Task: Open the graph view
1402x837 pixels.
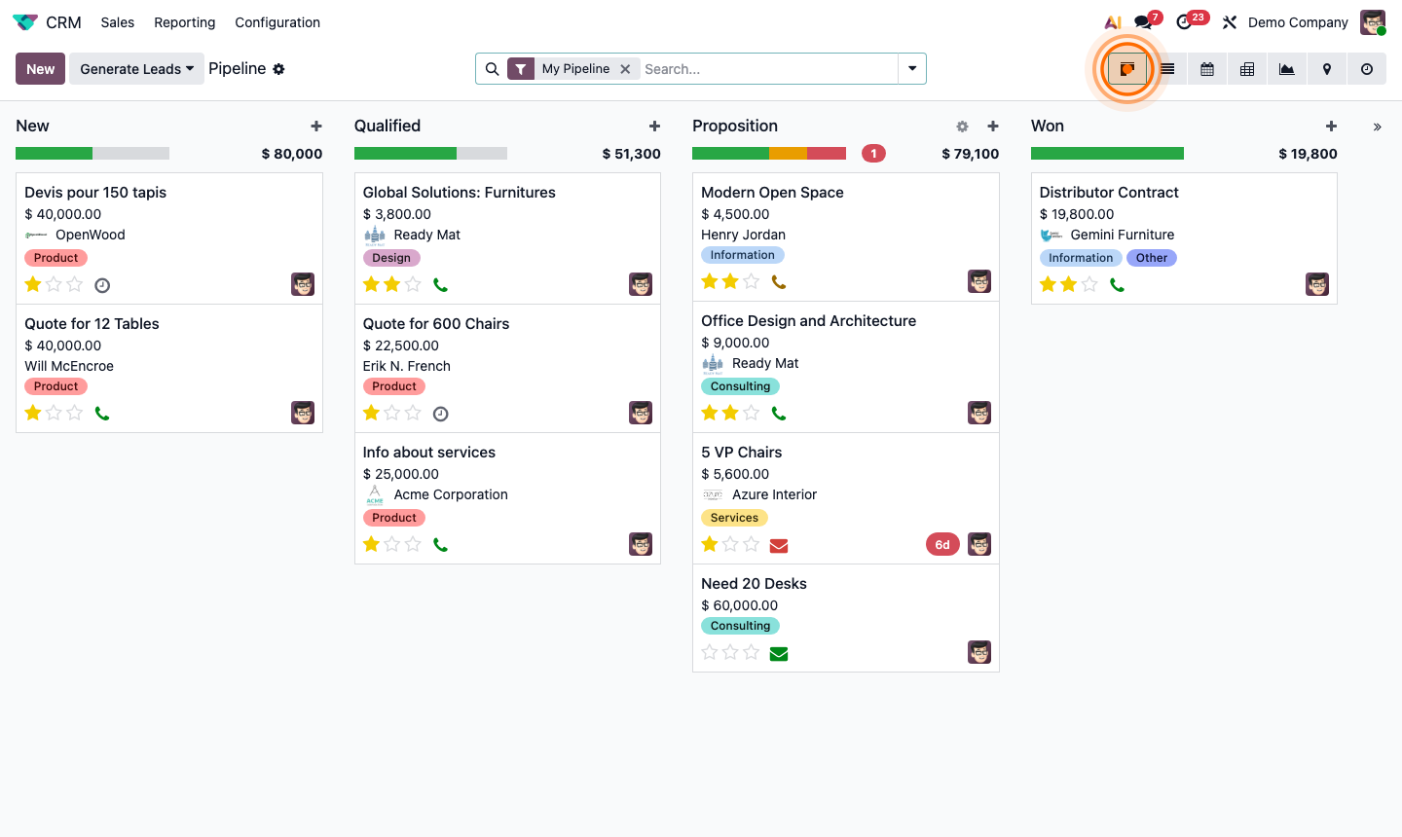Action: pos(1286,68)
